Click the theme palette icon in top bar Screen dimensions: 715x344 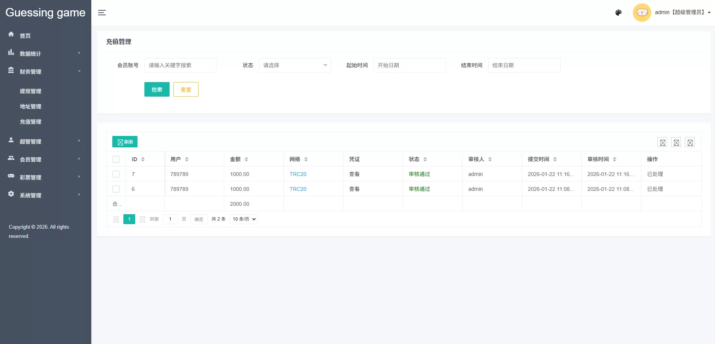click(x=618, y=13)
